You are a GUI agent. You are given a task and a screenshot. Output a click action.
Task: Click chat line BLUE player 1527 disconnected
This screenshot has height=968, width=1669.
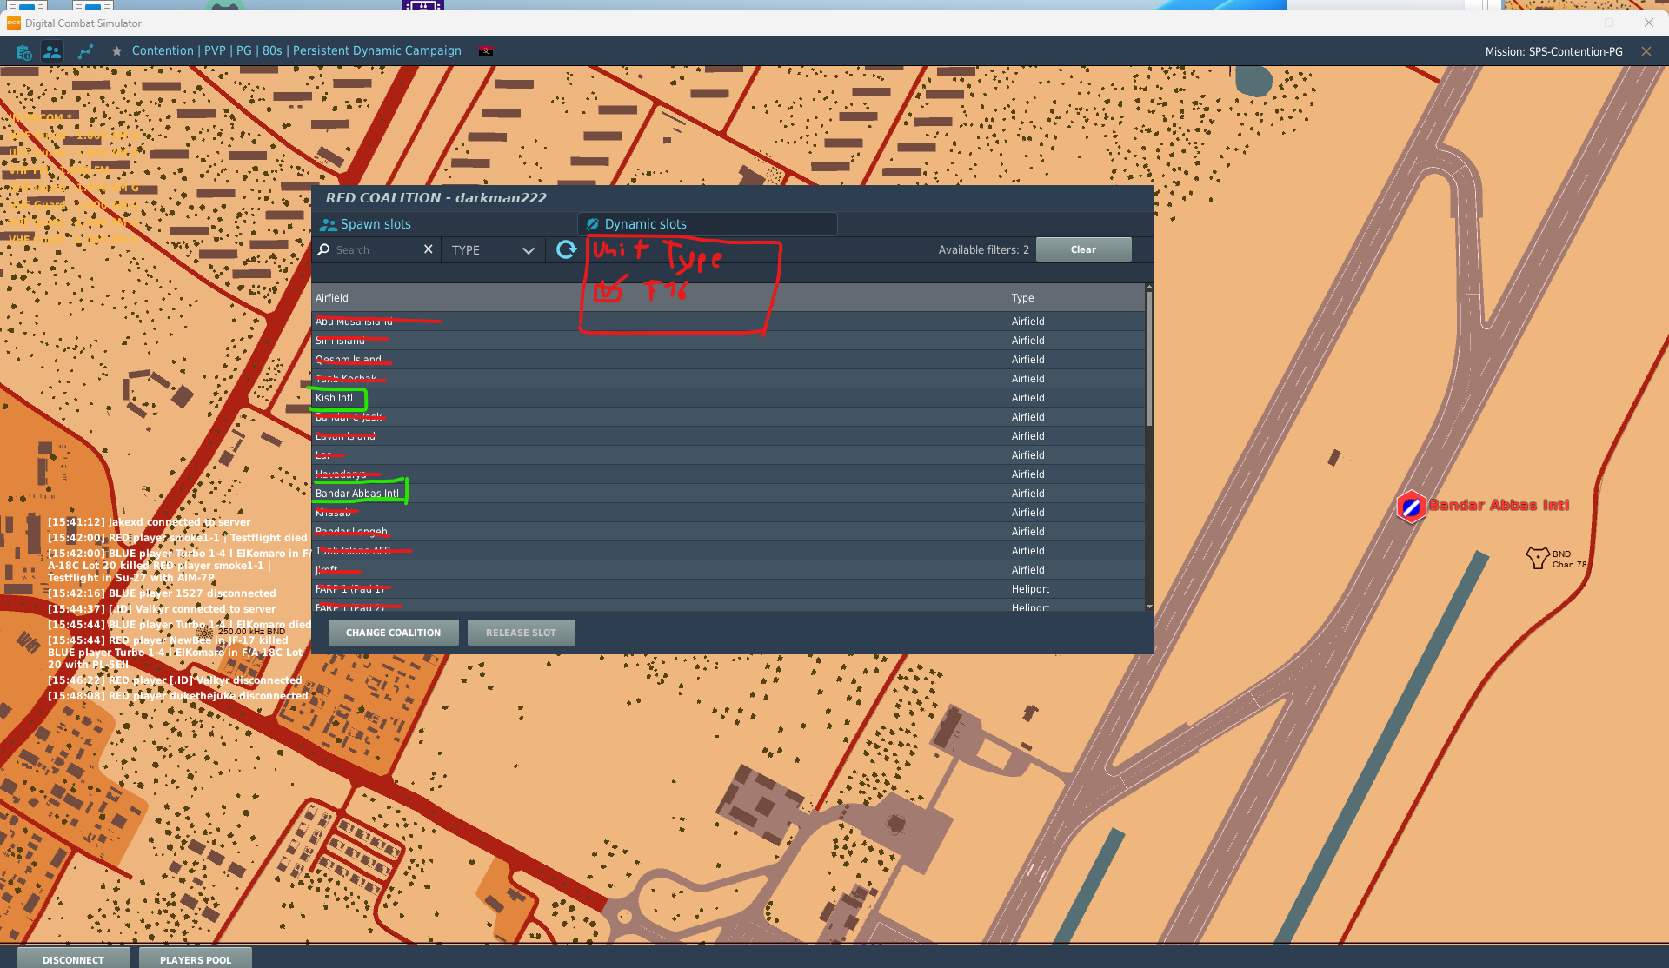tap(162, 593)
